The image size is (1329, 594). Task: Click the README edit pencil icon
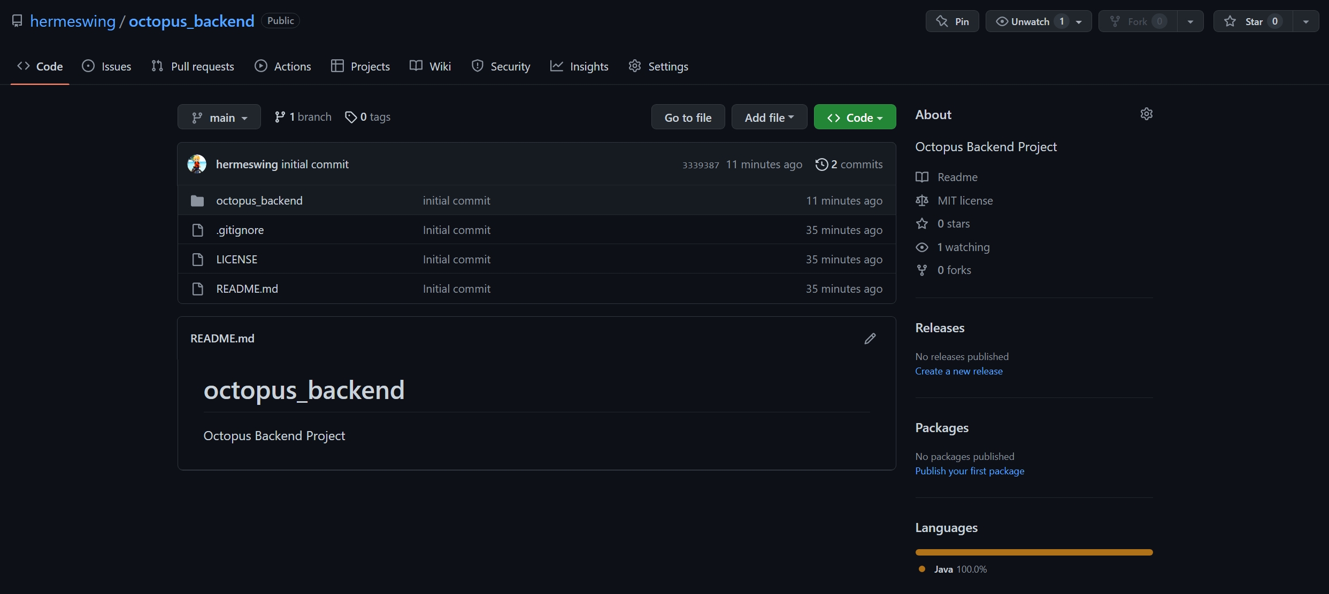click(x=870, y=339)
